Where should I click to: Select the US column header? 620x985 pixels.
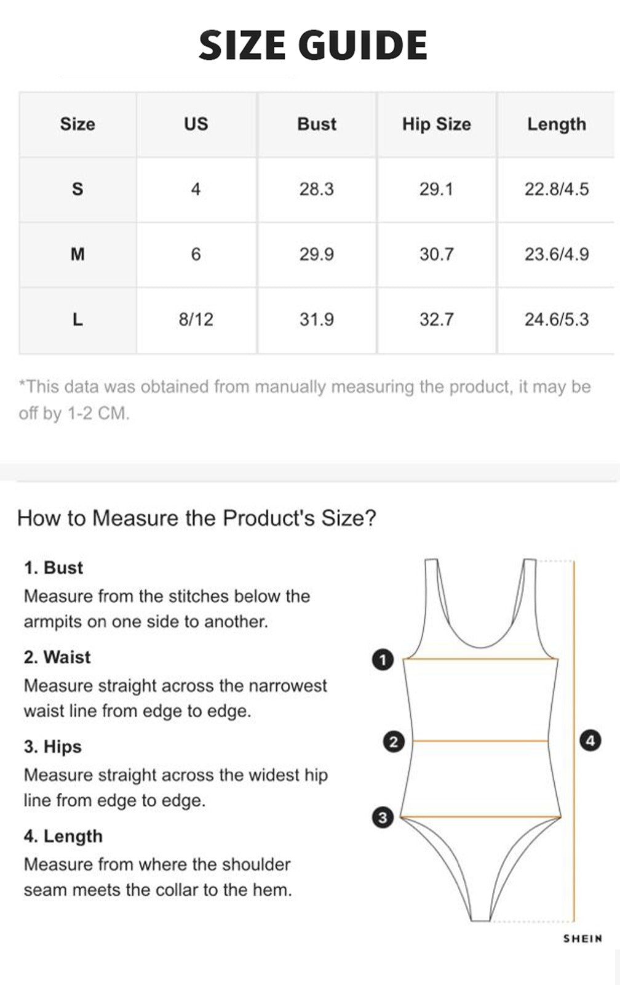click(196, 124)
